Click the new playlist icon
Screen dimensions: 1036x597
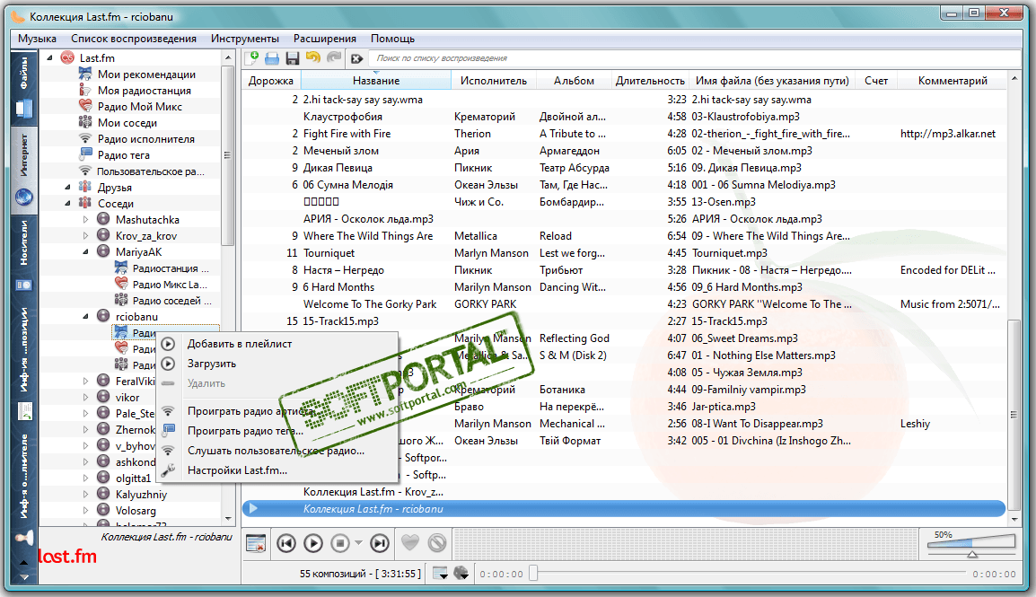(251, 58)
